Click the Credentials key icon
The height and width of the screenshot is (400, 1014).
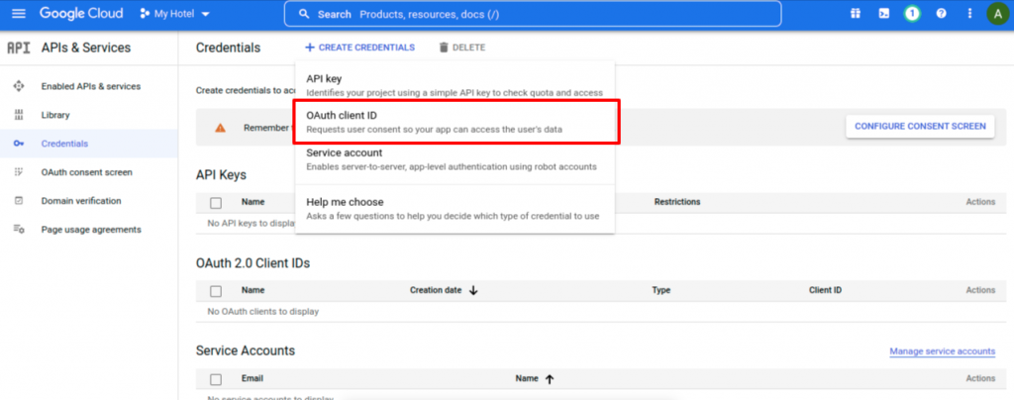coord(19,144)
